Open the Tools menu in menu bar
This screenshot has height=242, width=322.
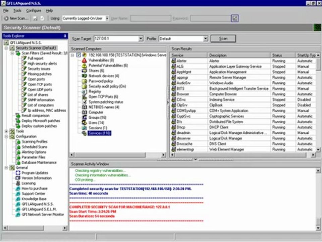(x=17, y=11)
